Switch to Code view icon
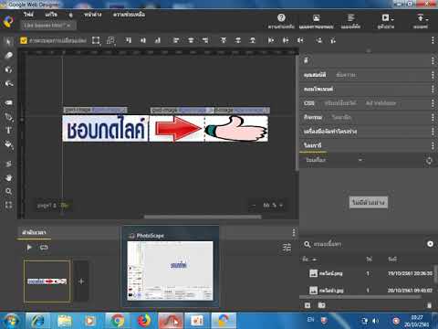The width and height of the screenshot is (438, 329). 350,17
